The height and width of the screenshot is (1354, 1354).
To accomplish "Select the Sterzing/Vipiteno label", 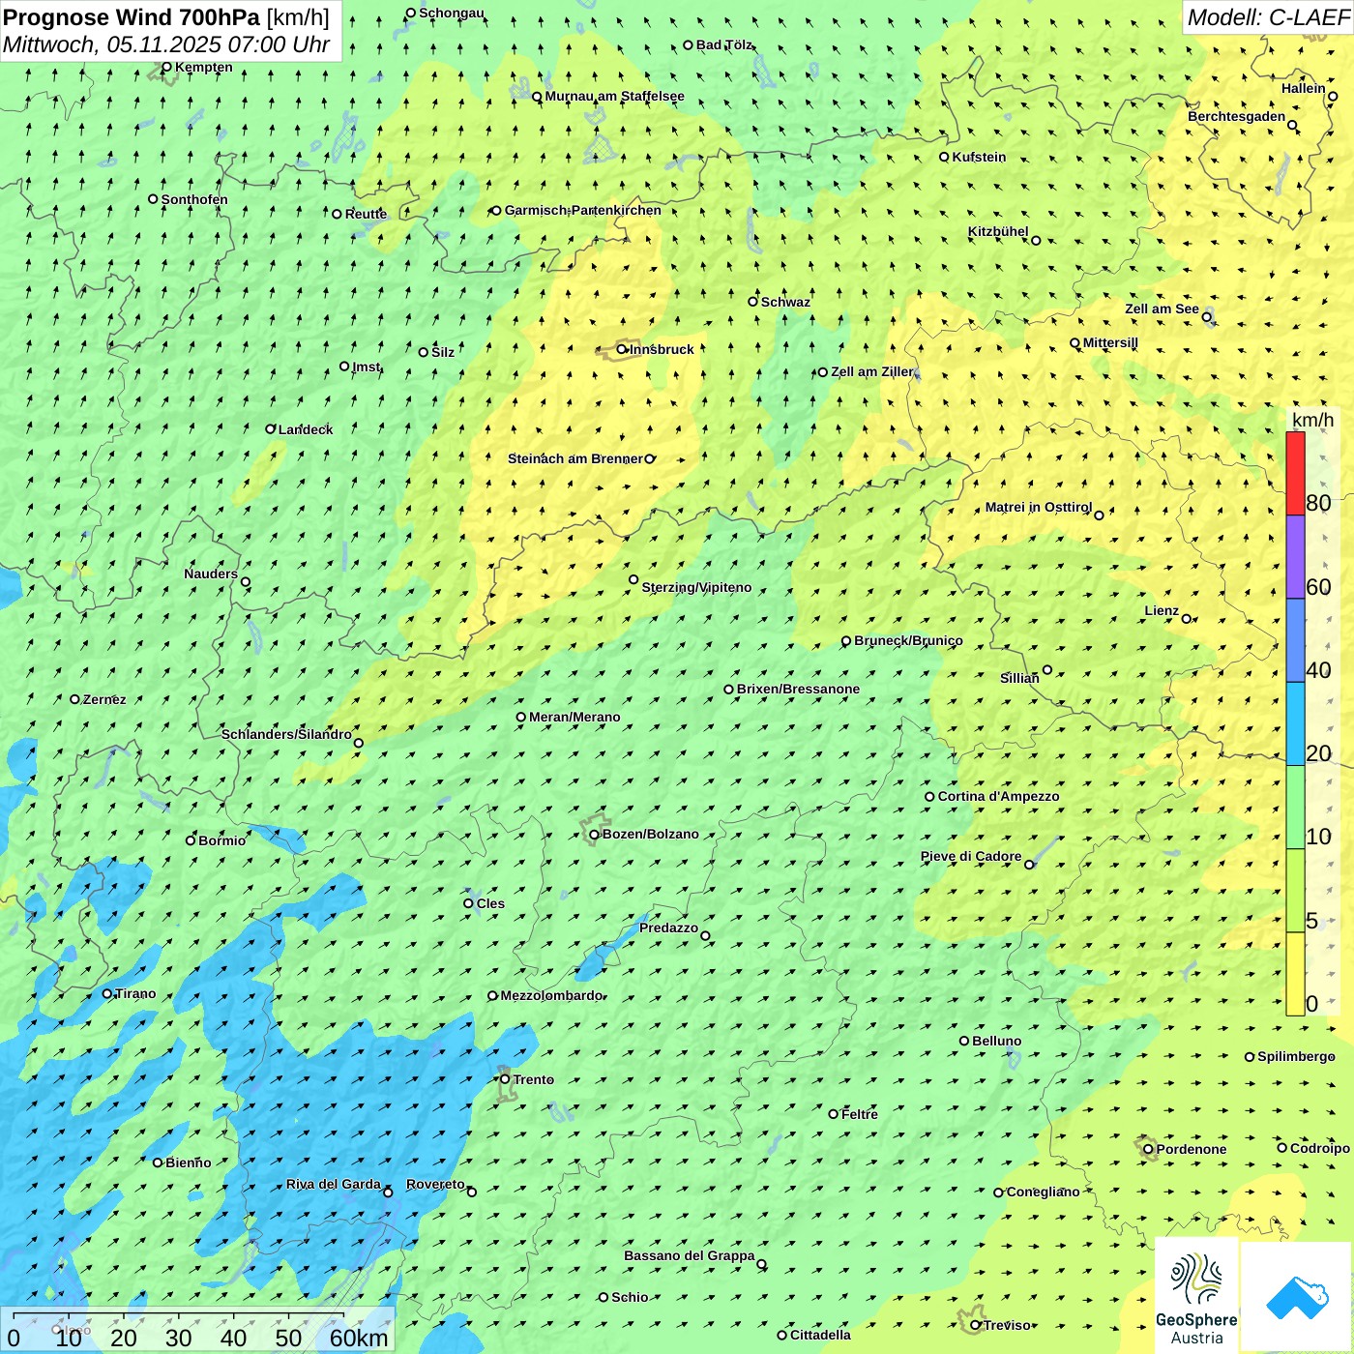I will coord(696,587).
